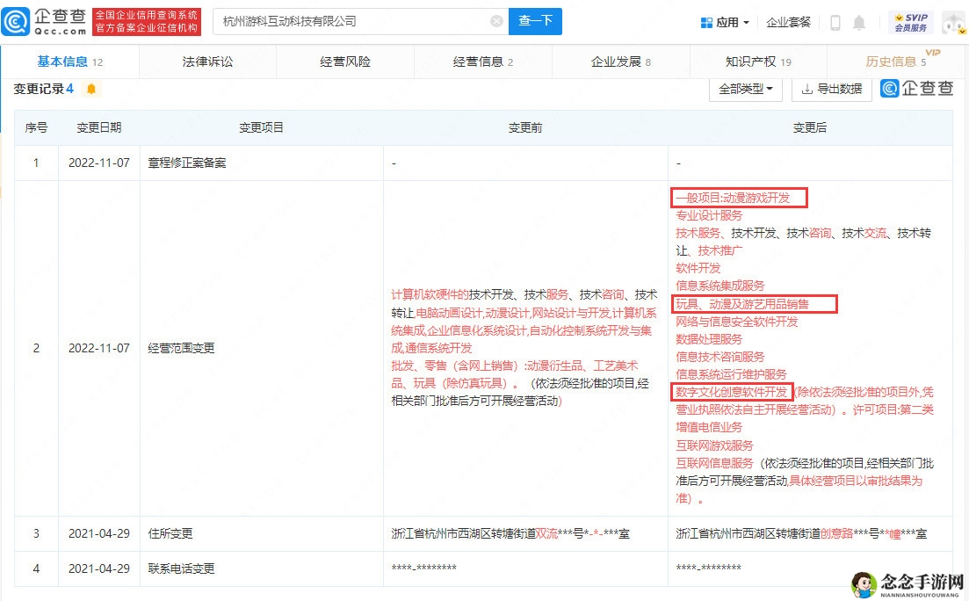Click the red 全国企业信用查询系统 banner
Screen dimensions: 969x601
click(147, 22)
